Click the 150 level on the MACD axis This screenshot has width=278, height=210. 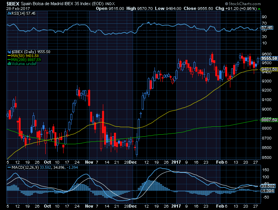click(x=265, y=170)
